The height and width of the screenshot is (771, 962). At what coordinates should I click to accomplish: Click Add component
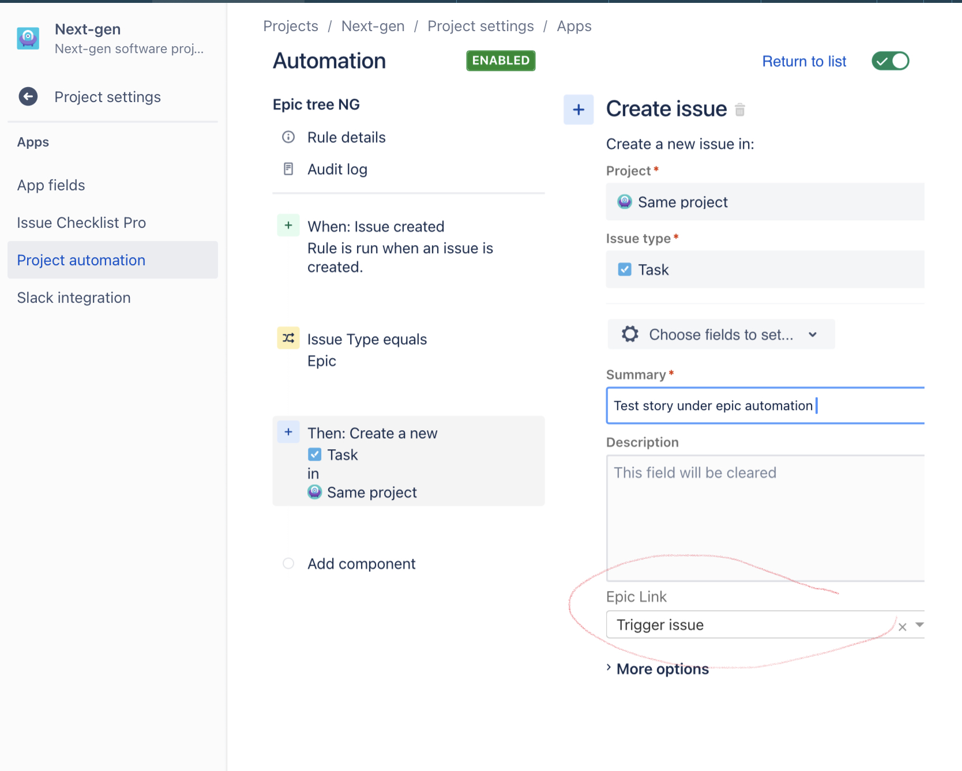[x=360, y=563]
